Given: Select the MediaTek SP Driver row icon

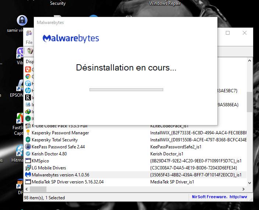Looking at the screenshot, I should [x=28, y=182].
